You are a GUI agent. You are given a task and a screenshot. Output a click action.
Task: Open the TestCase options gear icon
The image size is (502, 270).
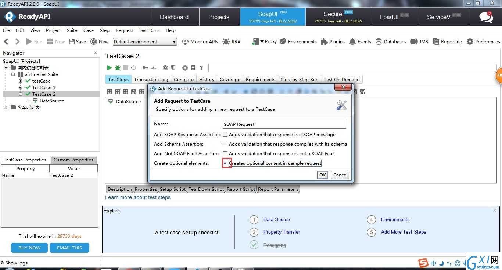[x=185, y=68]
